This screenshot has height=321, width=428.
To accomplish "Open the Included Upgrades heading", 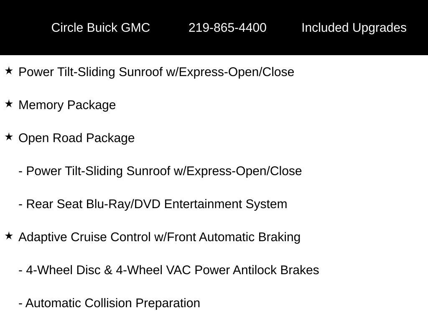I will (354, 28).
